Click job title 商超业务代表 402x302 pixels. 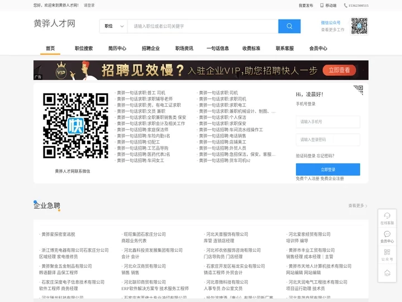134,240
